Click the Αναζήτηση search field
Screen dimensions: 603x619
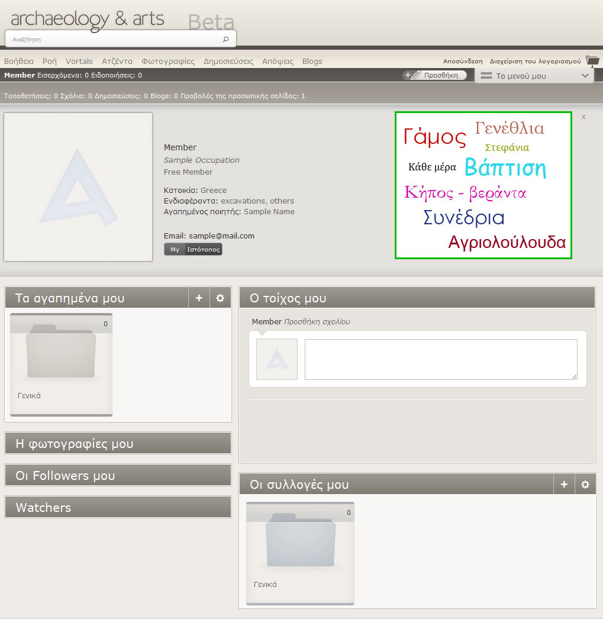click(x=112, y=40)
